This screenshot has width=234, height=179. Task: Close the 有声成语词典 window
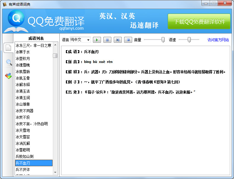click(x=225, y=3)
